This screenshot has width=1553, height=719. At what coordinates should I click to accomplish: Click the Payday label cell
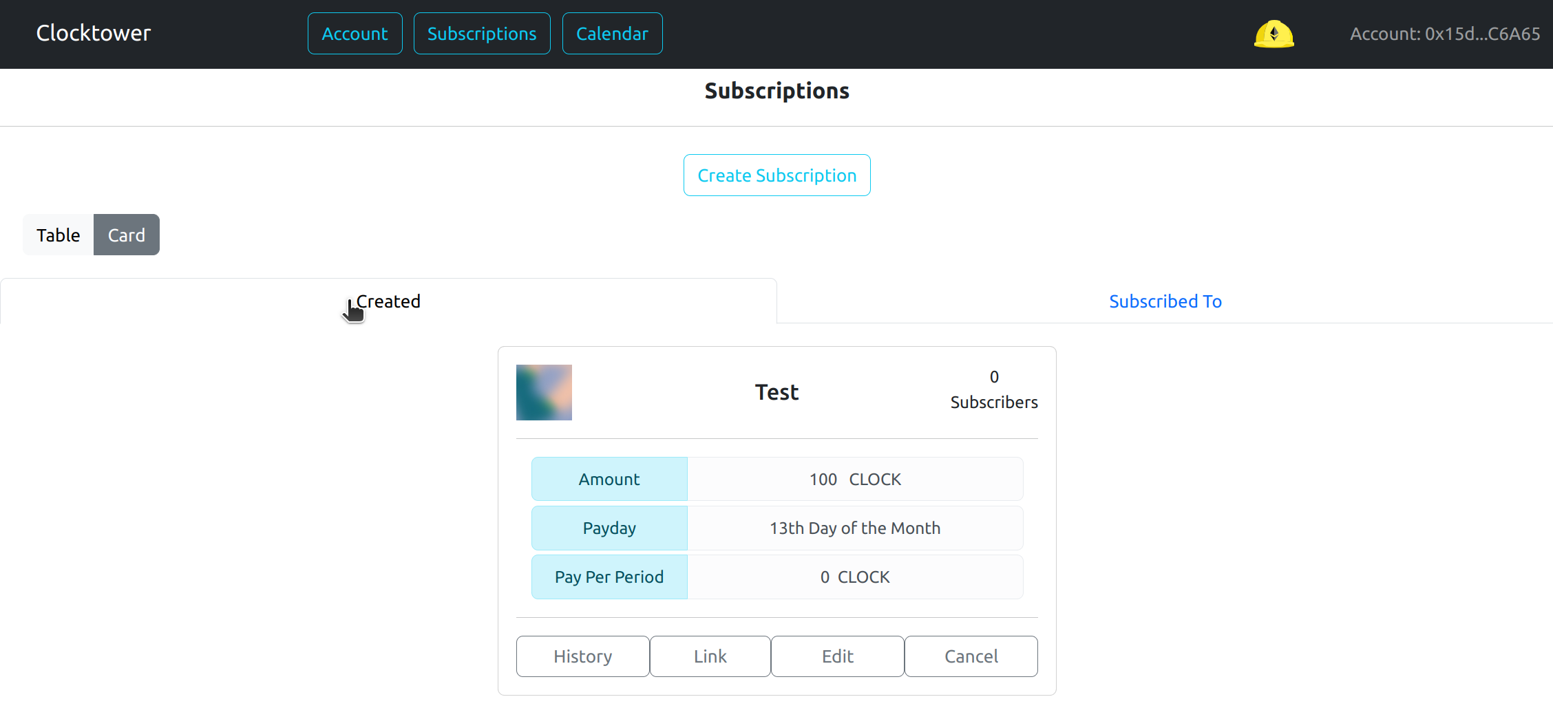[609, 528]
